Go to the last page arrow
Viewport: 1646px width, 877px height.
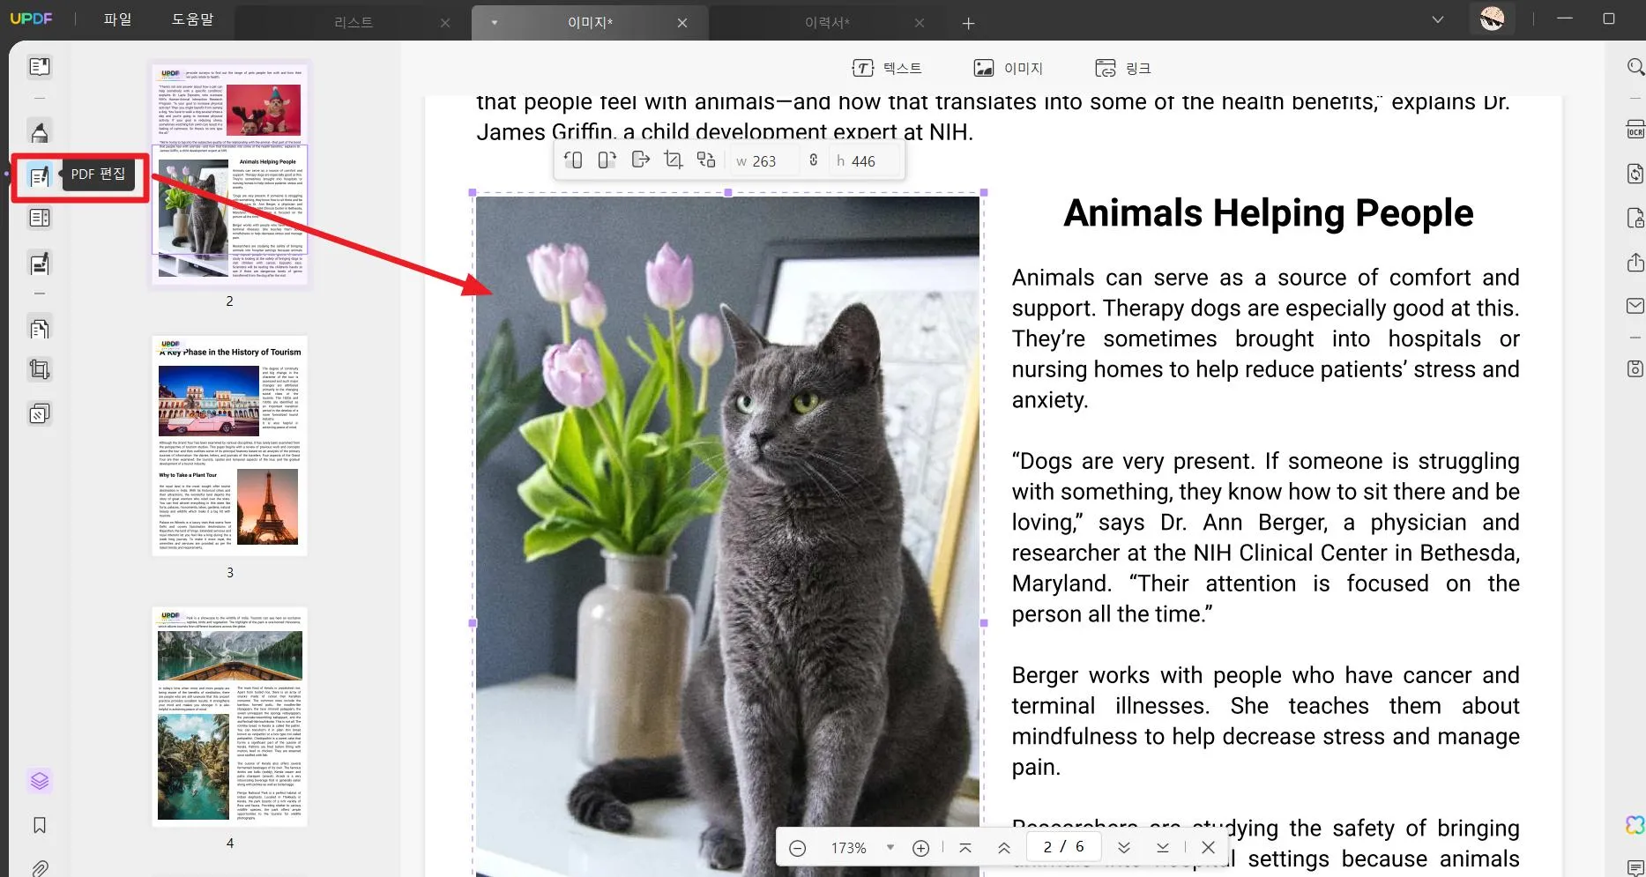pyautogui.click(x=1163, y=847)
